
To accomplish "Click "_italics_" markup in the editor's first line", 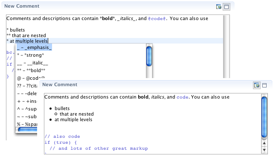I will (x=126, y=18).
